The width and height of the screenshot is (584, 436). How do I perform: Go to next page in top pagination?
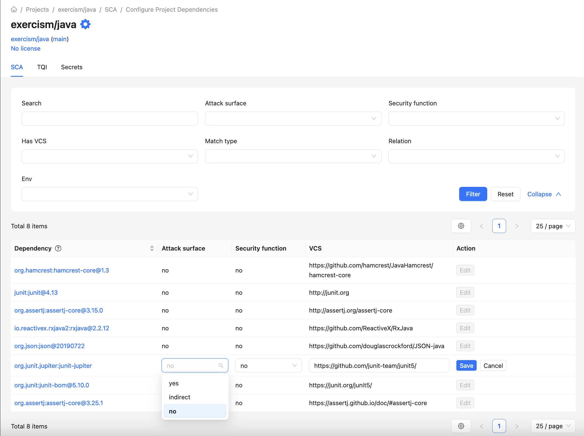pyautogui.click(x=517, y=226)
